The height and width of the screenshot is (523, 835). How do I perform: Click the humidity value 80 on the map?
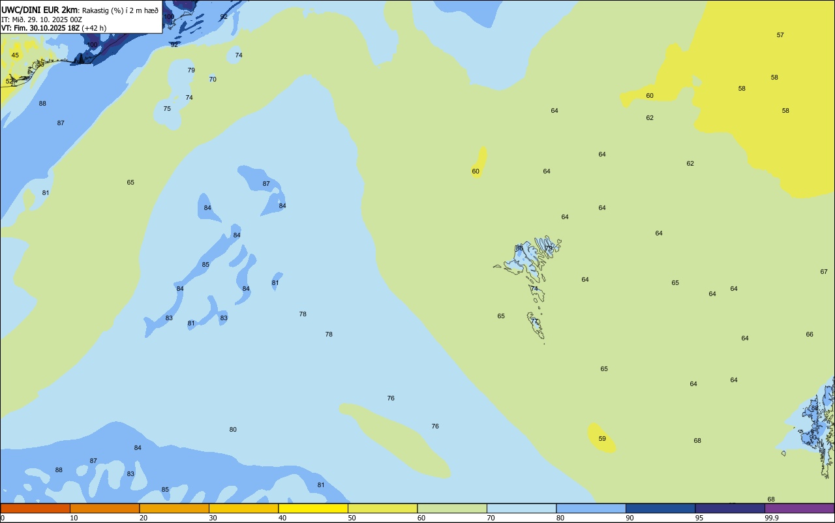(x=233, y=429)
